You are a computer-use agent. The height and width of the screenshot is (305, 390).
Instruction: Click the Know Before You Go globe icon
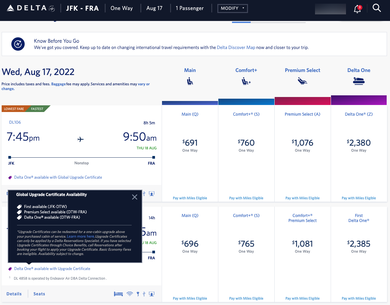pos(18,44)
